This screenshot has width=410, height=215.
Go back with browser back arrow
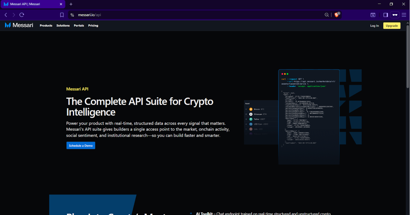(x=6, y=15)
